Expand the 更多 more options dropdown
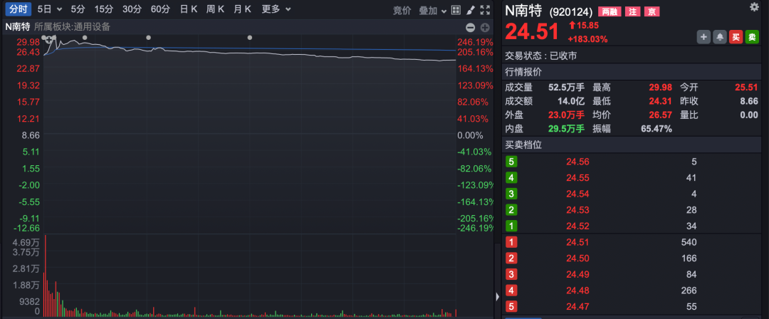Screen dimensions: 769x319 [276, 9]
